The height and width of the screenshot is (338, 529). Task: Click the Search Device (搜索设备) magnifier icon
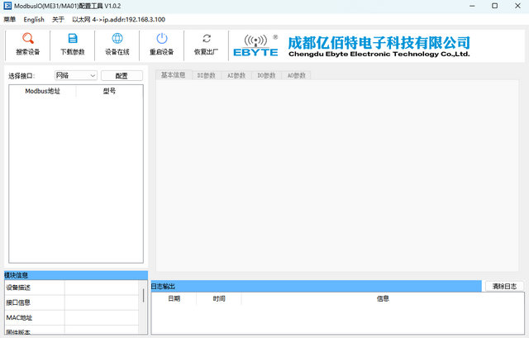27,39
